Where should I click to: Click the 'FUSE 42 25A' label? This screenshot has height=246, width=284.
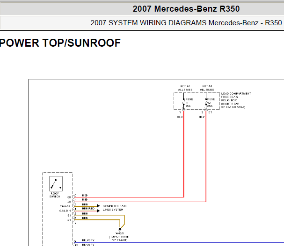pyautogui.click(x=211, y=103)
